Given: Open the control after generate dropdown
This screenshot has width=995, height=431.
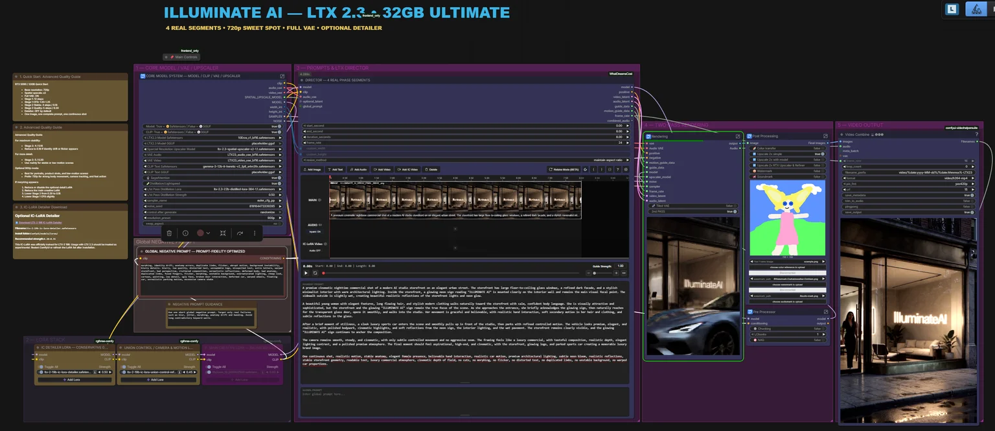Looking at the screenshot, I should (x=212, y=212).
